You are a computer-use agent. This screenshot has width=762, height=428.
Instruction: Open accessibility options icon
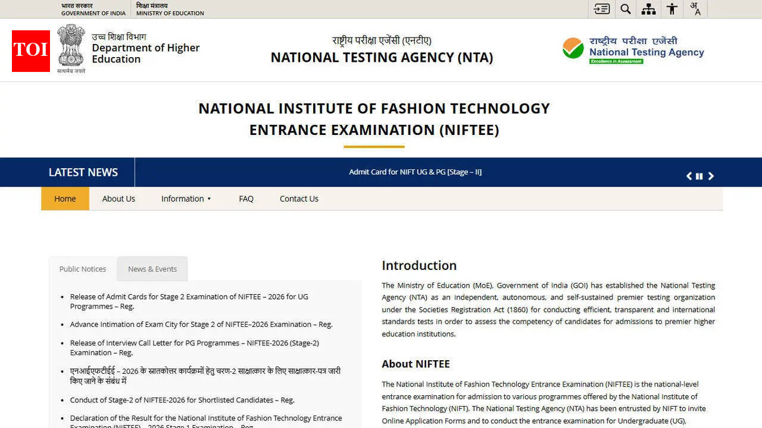[672, 9]
